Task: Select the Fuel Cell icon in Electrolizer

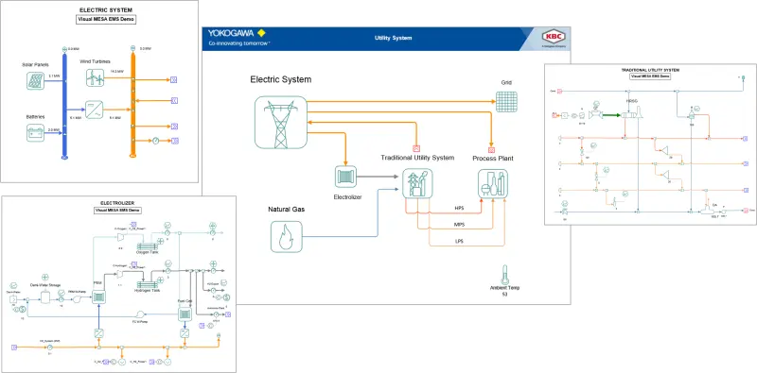Action: [185, 314]
